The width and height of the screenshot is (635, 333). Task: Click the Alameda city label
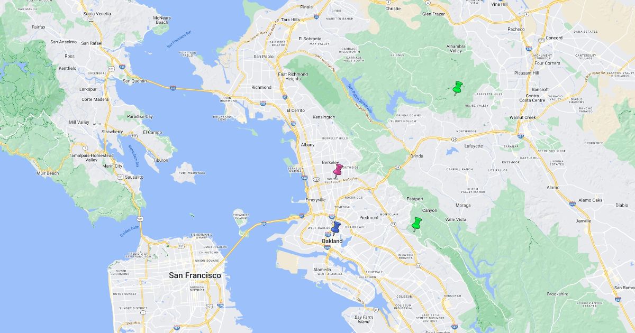coord(322,269)
